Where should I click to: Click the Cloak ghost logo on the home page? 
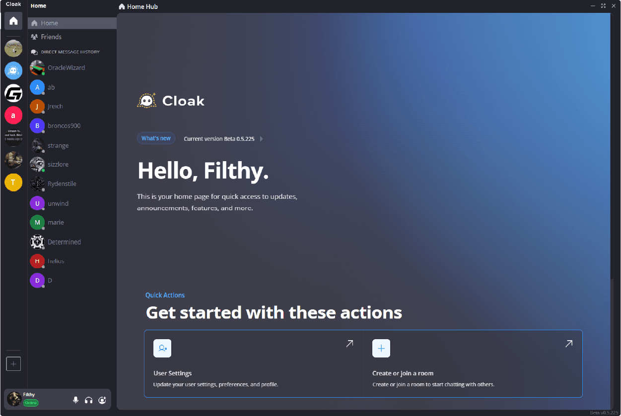146,101
